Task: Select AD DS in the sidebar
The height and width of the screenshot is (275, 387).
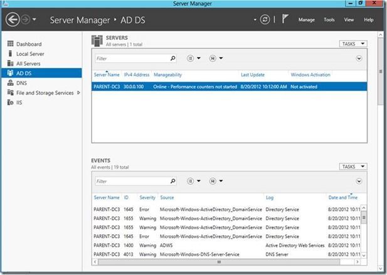Action: (41, 73)
